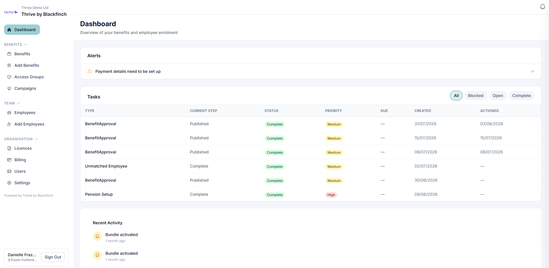Open the Benefits page
This screenshot has width=549, height=268.
(x=22, y=54)
